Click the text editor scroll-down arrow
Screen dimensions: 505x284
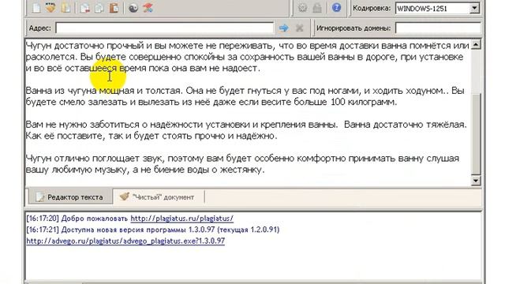[476, 181]
